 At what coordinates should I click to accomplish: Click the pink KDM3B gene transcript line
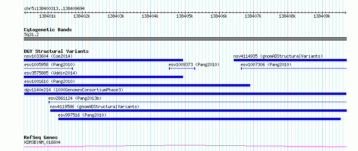click(x=185, y=146)
